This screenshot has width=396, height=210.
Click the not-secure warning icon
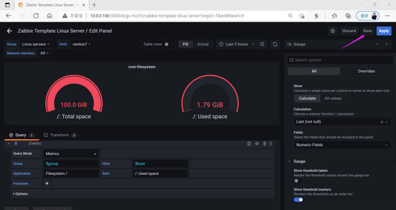(65, 15)
